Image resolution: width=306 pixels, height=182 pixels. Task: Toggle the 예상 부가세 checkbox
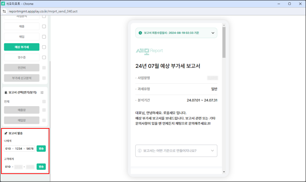click(x=44, y=47)
